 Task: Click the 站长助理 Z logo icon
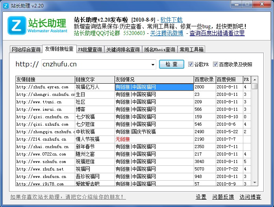(17, 26)
